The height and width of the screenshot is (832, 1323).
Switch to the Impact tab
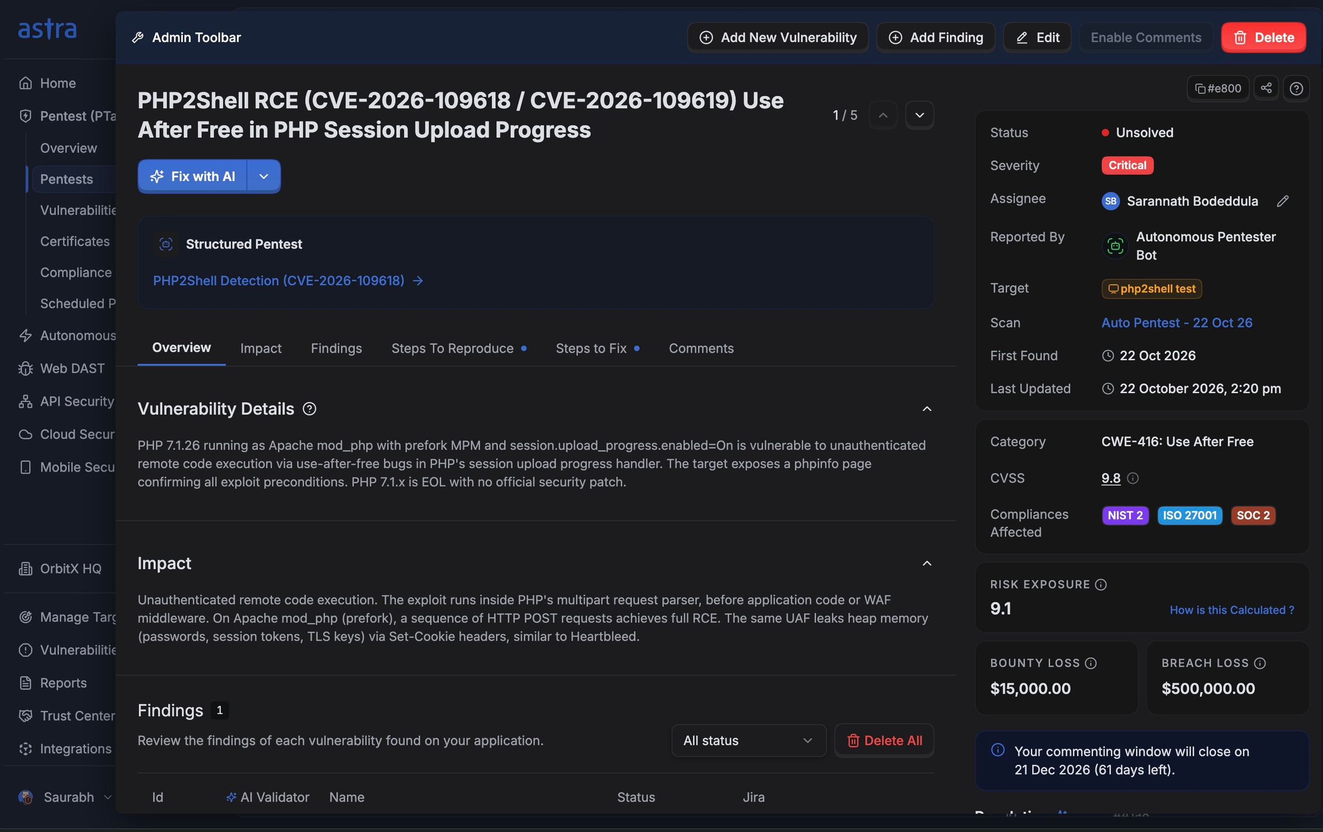(x=260, y=348)
